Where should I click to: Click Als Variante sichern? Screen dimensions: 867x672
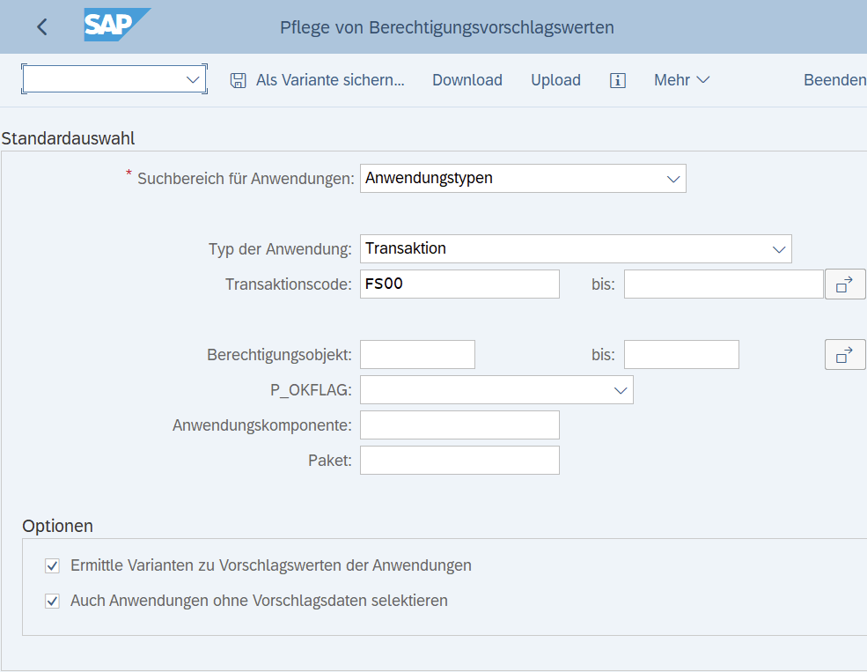(330, 80)
